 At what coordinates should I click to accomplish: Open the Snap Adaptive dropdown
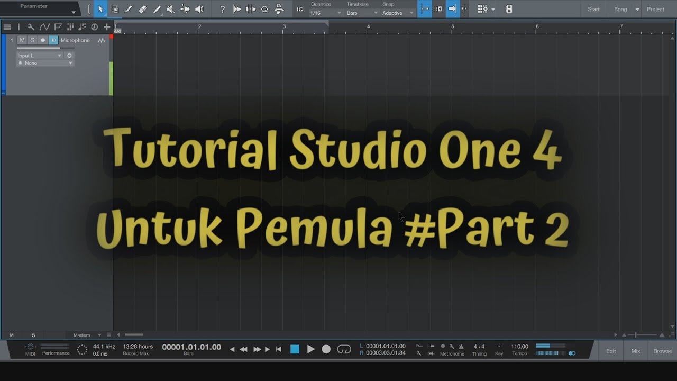click(398, 13)
